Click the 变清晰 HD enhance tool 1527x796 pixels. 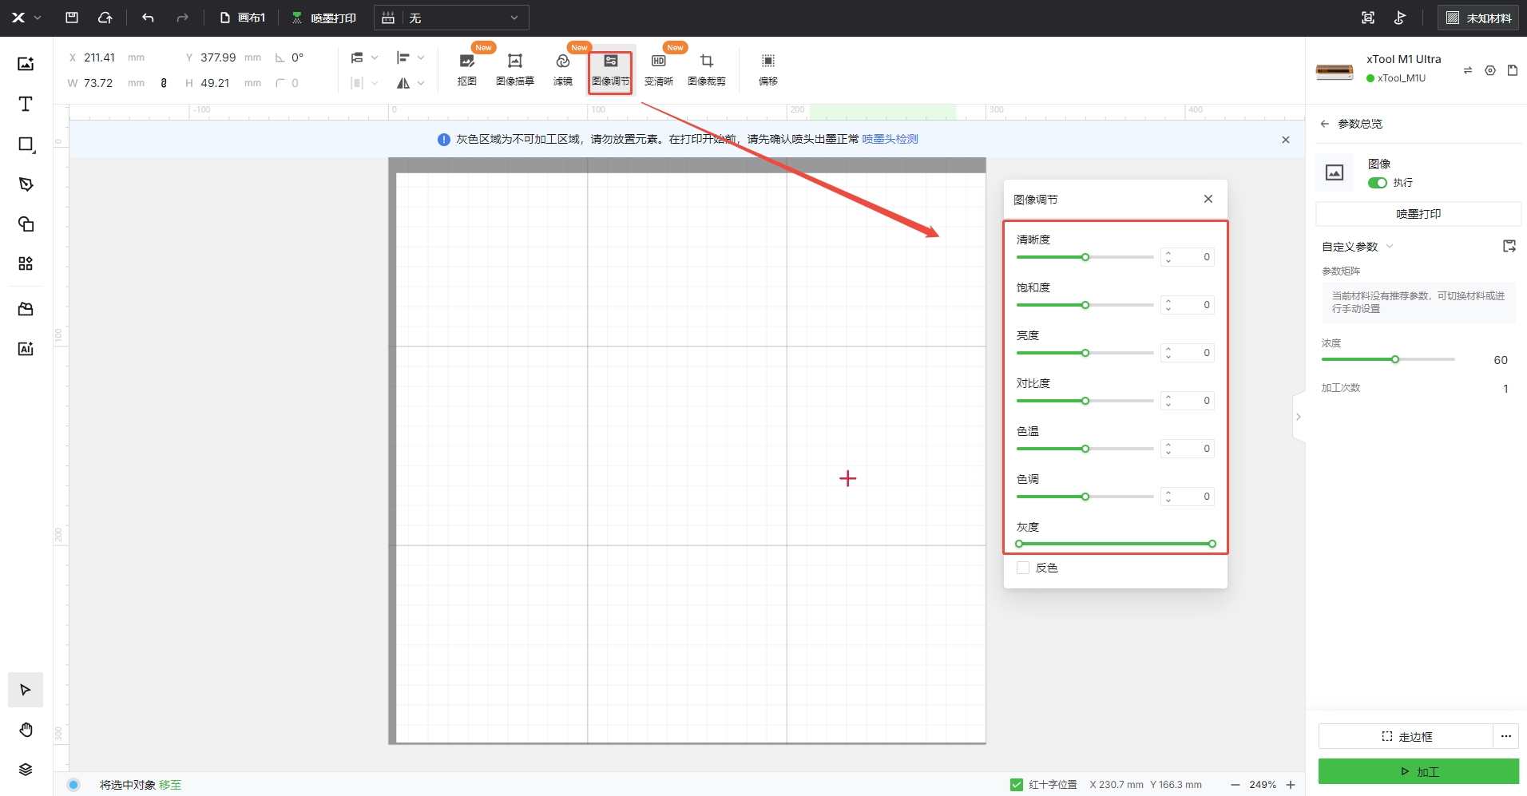tap(659, 69)
